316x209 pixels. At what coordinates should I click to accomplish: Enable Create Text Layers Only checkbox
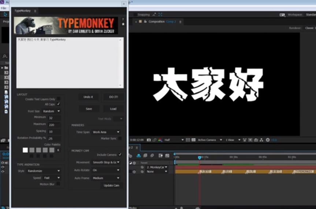click(59, 98)
